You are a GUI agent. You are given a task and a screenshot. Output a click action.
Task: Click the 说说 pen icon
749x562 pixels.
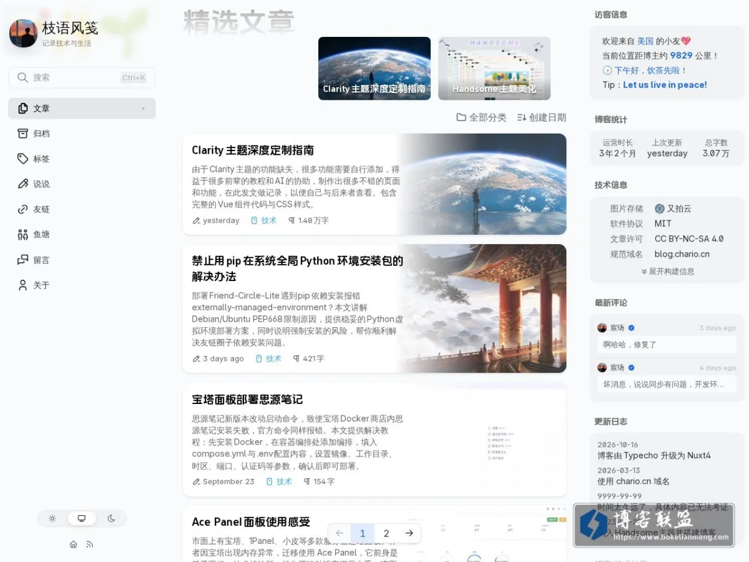coord(23,184)
